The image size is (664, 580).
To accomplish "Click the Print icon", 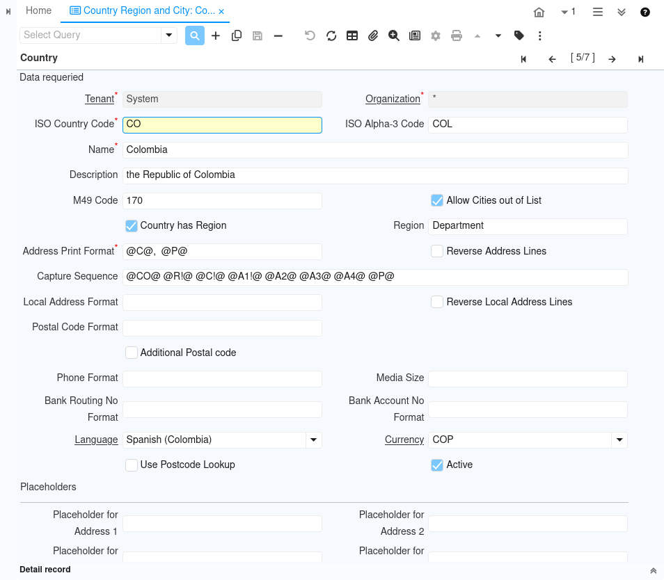I will coord(457,35).
